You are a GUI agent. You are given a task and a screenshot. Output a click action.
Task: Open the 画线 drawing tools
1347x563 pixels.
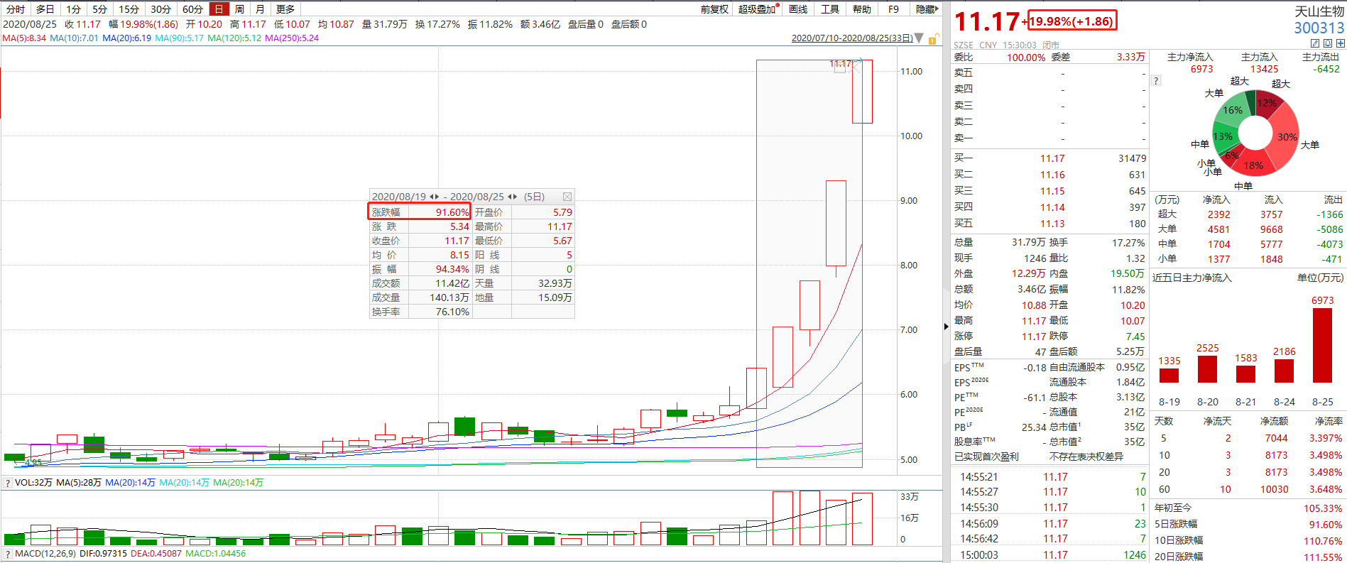(798, 9)
